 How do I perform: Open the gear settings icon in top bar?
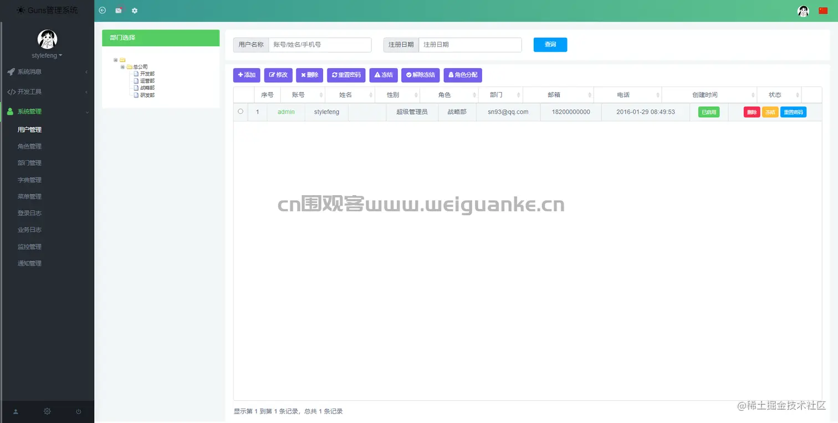pyautogui.click(x=135, y=11)
